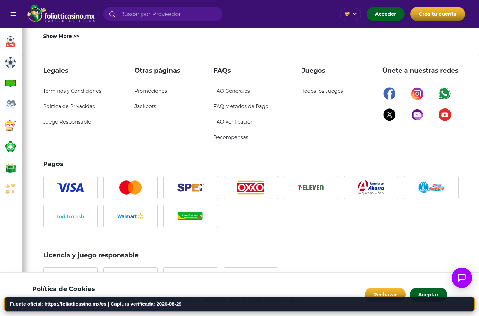Viewport: 479px width, 316px height.
Task: Open the green casino chip icon
Action: (11, 147)
